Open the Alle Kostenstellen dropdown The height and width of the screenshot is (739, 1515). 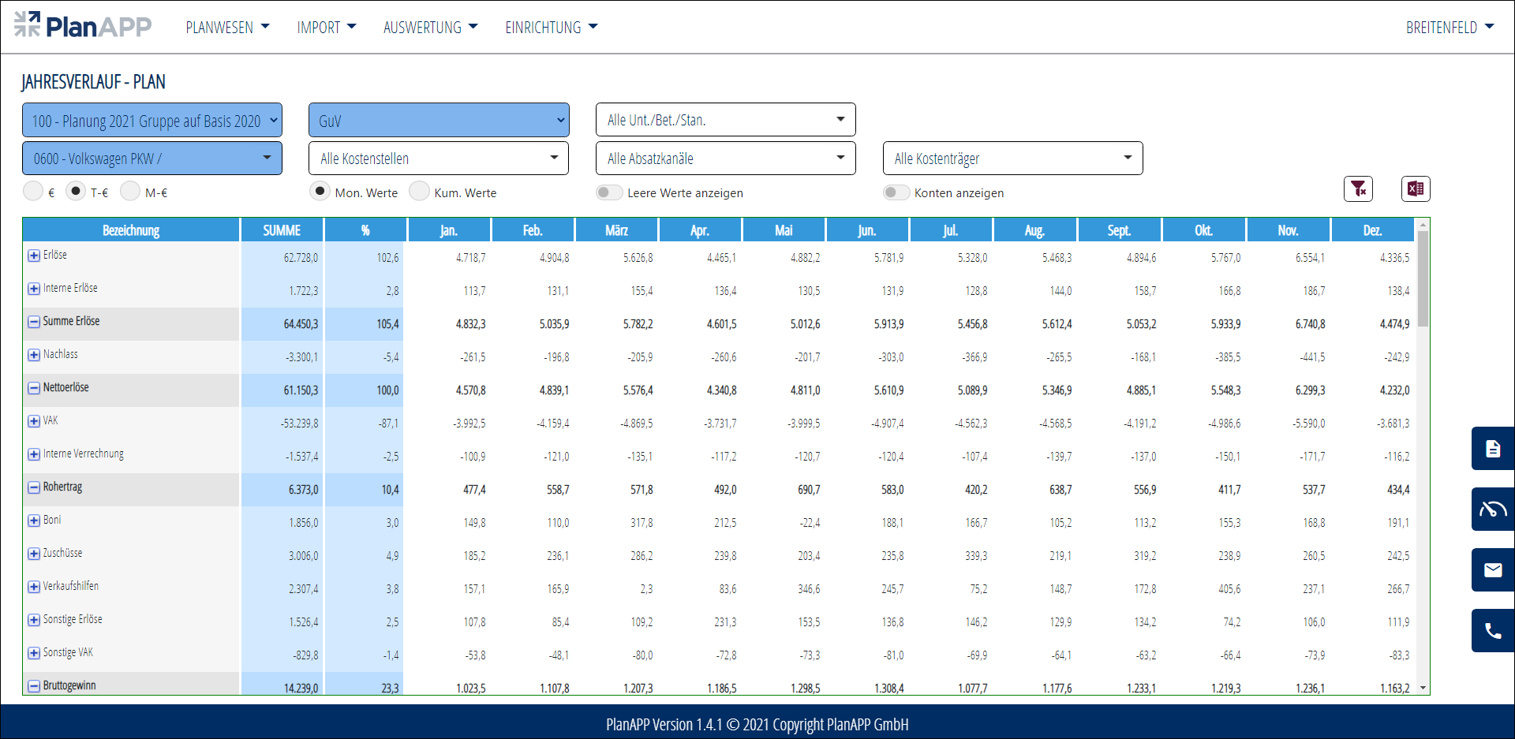coord(439,159)
